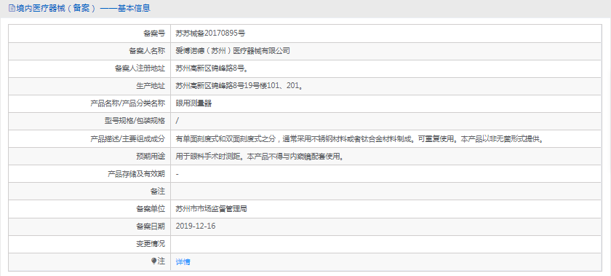Screen dimensions: 611x276
Task: Select address 苏州高新区锦峰路8号。
Action: click(212, 68)
